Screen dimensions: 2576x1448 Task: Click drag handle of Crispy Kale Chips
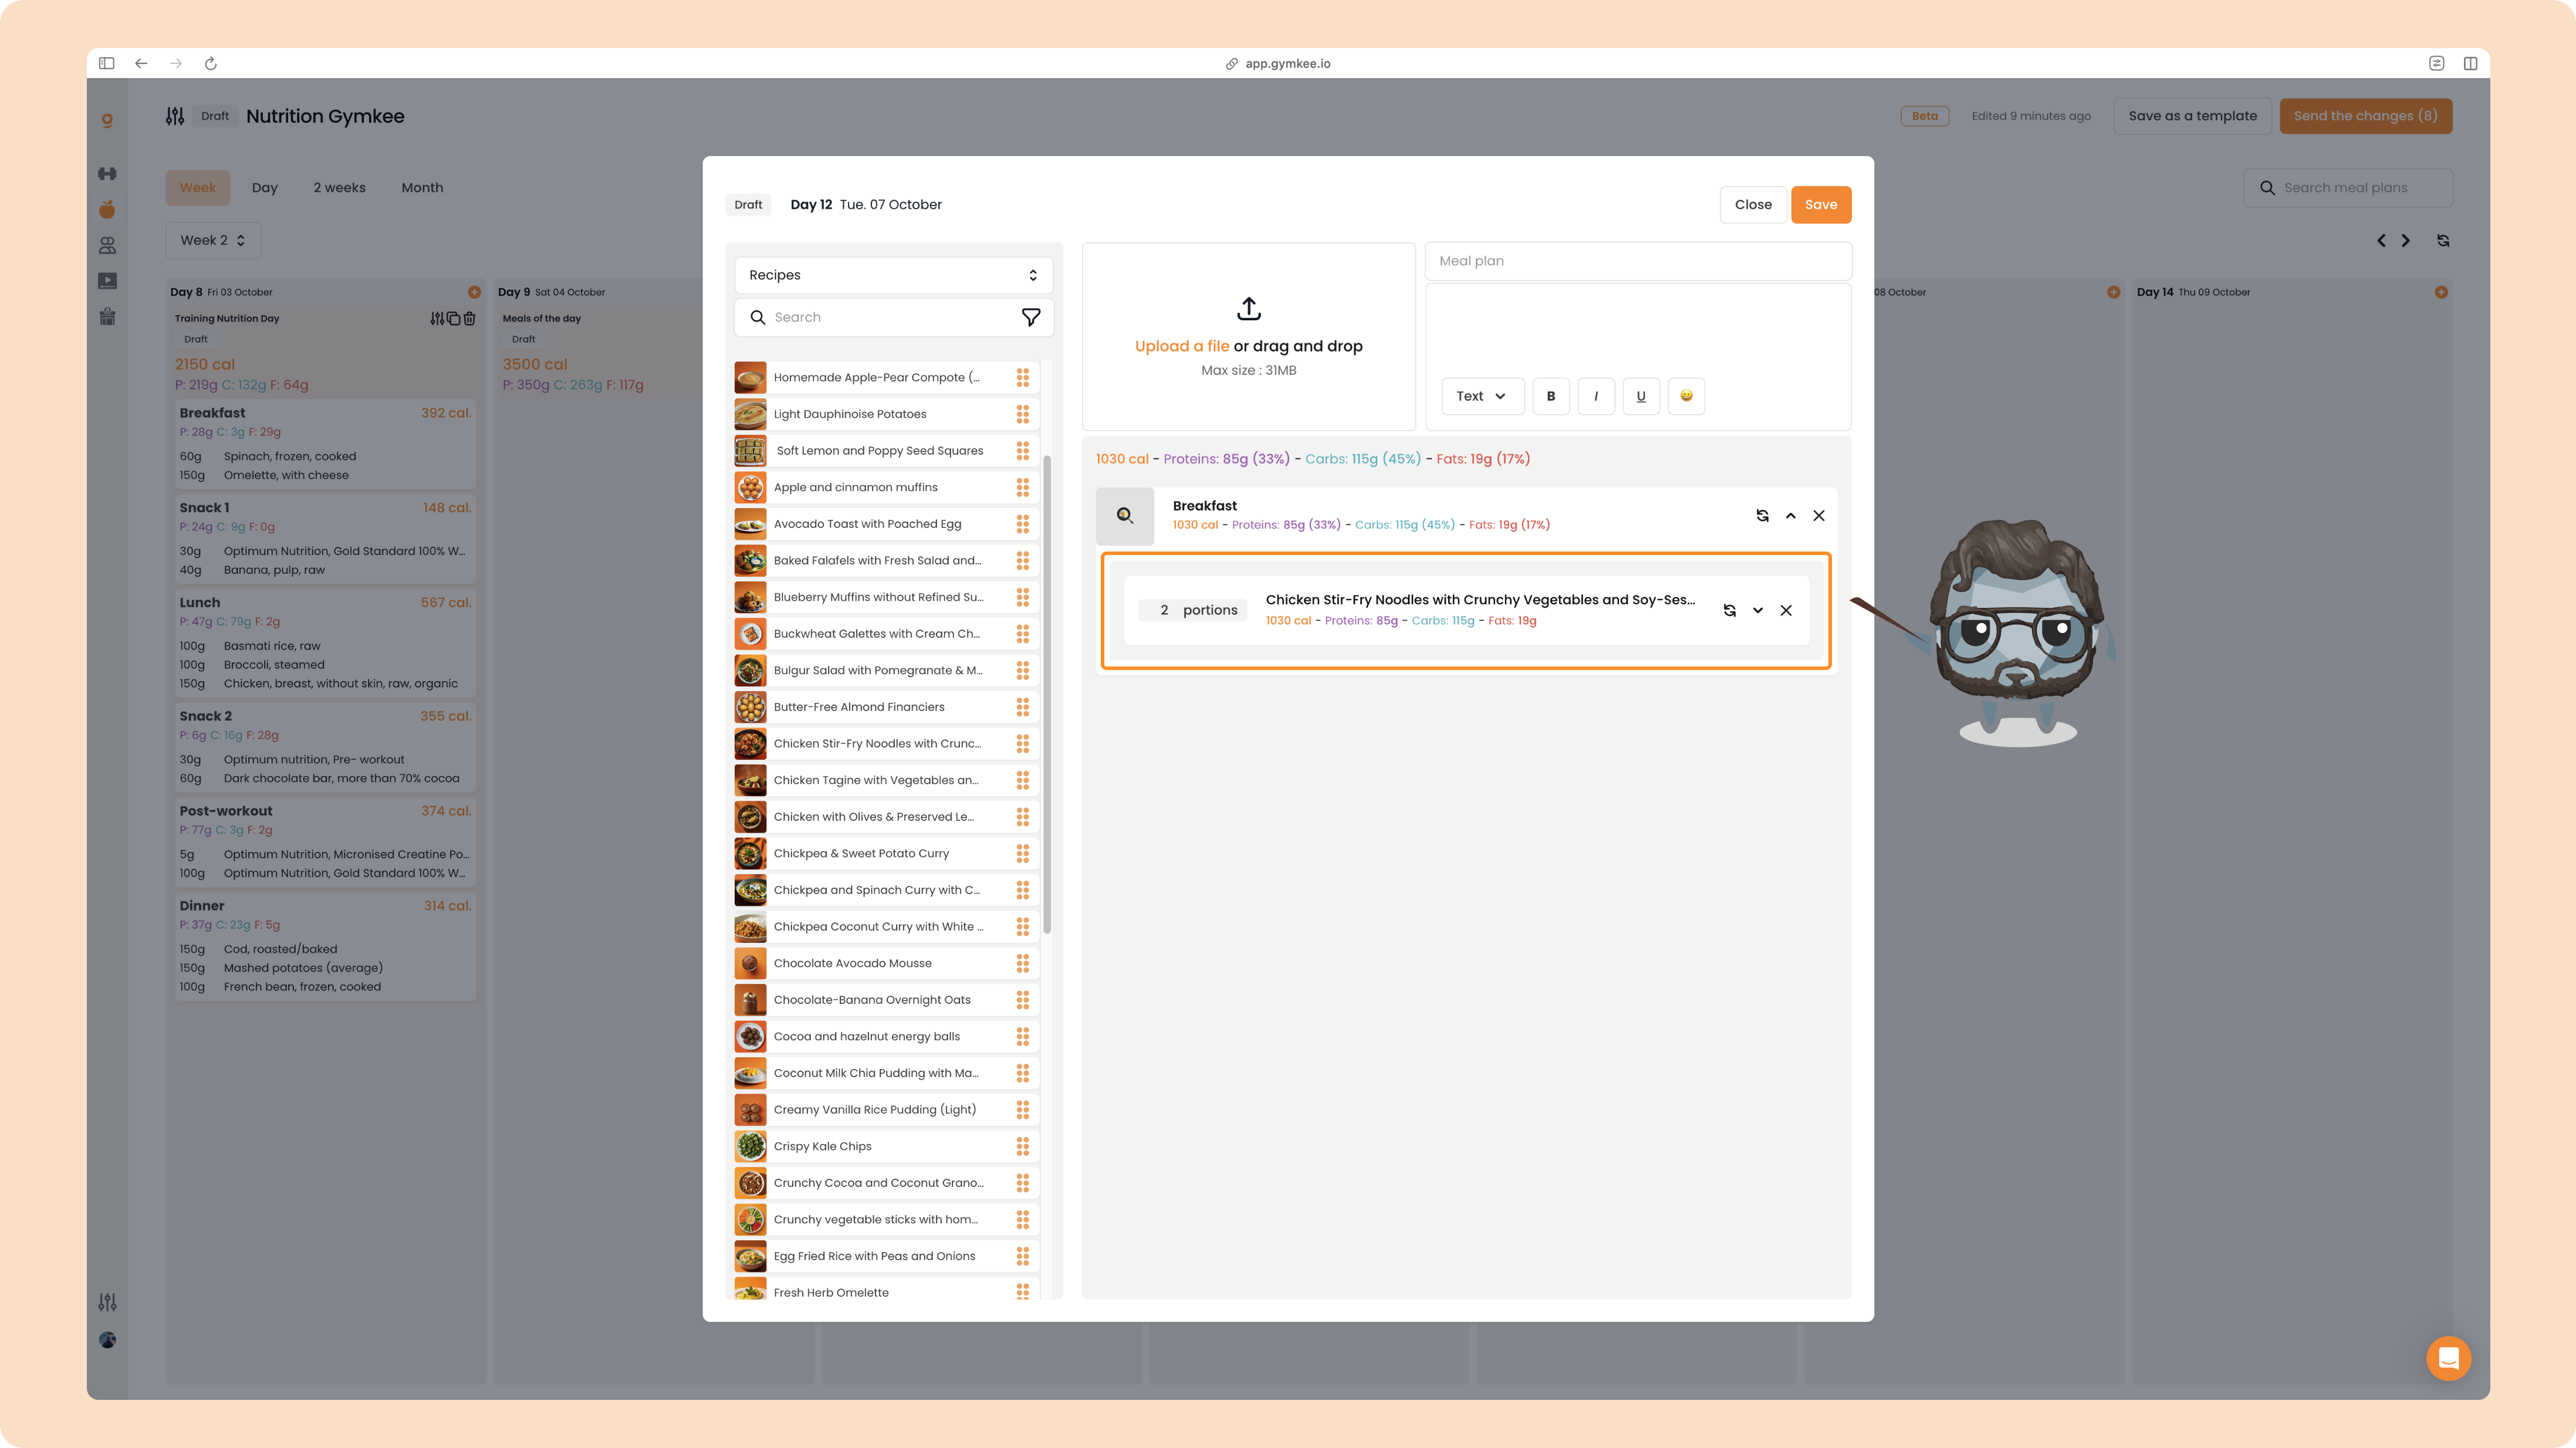tap(1022, 1146)
